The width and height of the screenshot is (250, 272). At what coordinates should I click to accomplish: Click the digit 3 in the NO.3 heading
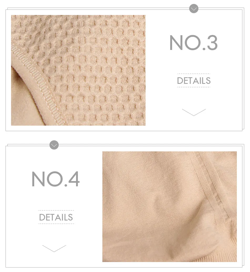212,43
